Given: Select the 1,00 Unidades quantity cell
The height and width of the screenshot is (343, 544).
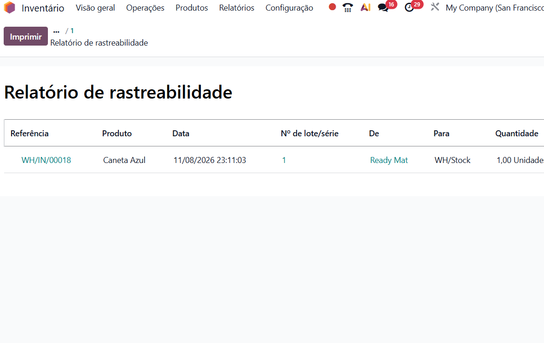Looking at the screenshot, I should pyautogui.click(x=520, y=160).
